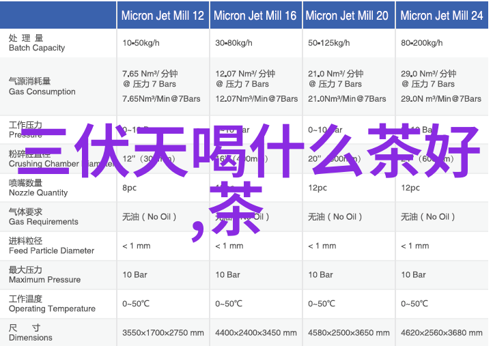The image size is (493, 346).
Task: Select the 80-200kg/h capacity cell
Action: (423, 43)
